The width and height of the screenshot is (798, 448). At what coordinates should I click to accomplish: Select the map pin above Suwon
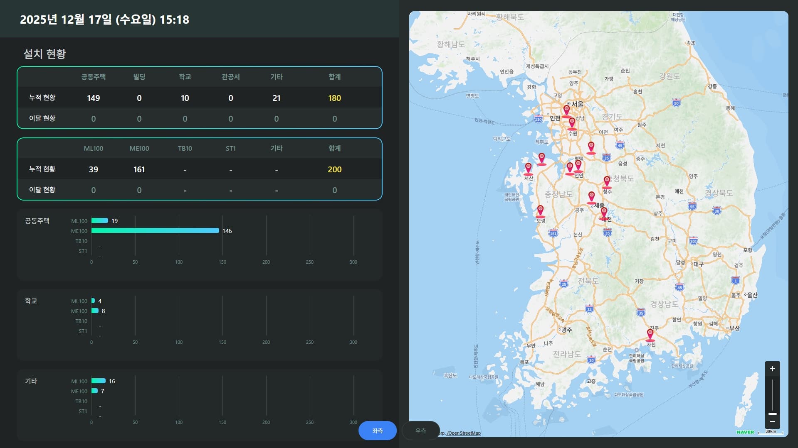tap(572, 123)
